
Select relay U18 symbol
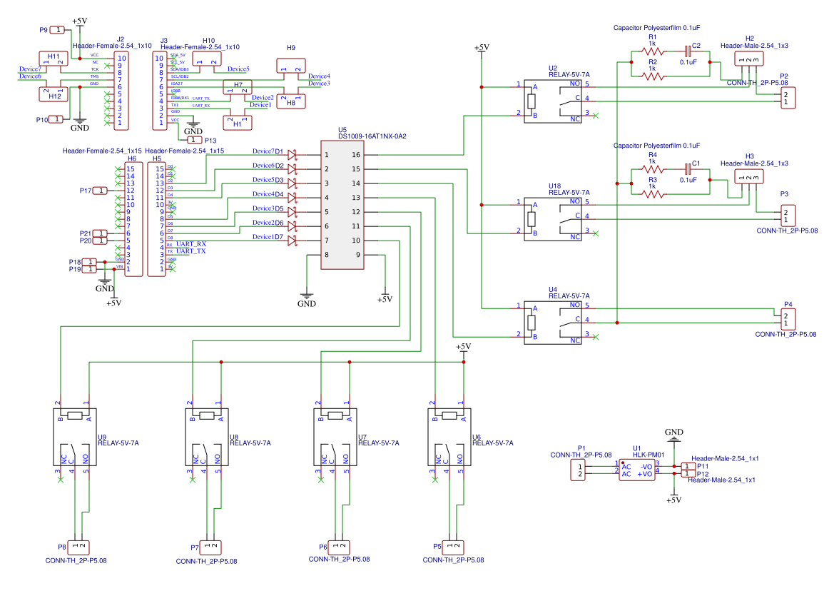[x=553, y=219]
